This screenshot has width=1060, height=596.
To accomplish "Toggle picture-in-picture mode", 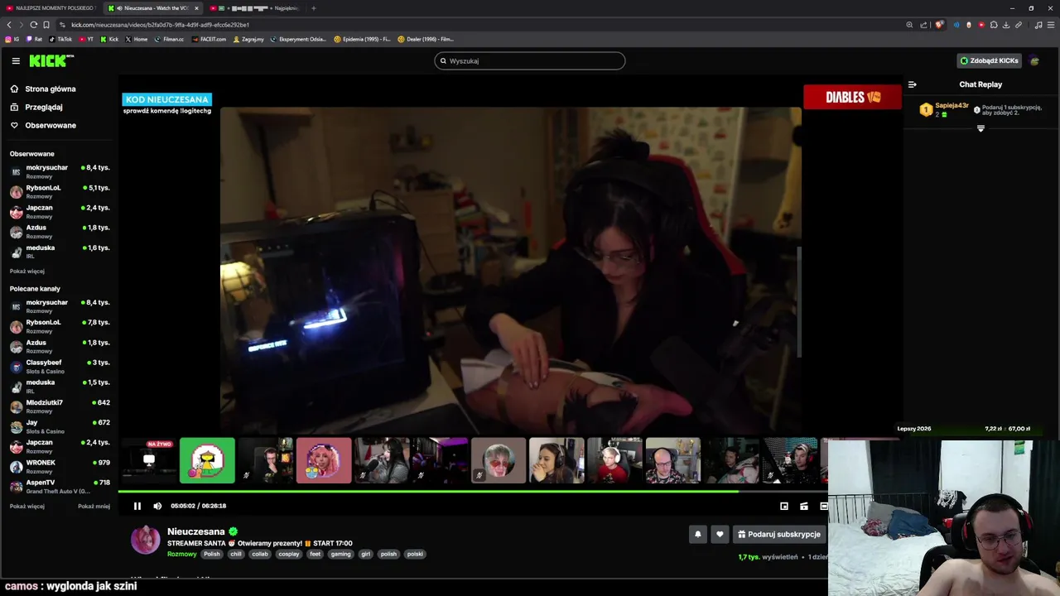I will click(784, 506).
